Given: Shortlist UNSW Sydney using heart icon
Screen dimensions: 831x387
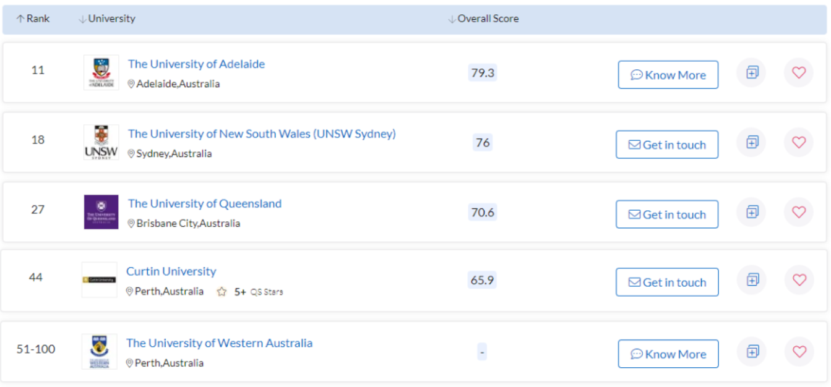Looking at the screenshot, I should [798, 143].
